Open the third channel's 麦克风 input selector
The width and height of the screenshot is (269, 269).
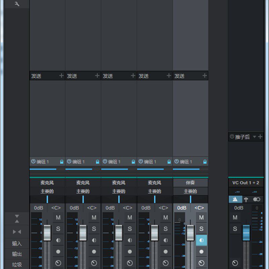pyautogui.click(x=119, y=183)
